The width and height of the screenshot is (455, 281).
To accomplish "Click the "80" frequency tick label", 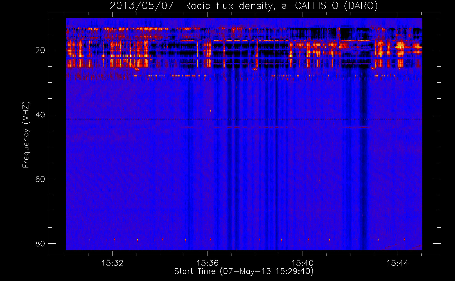I will (40, 243).
